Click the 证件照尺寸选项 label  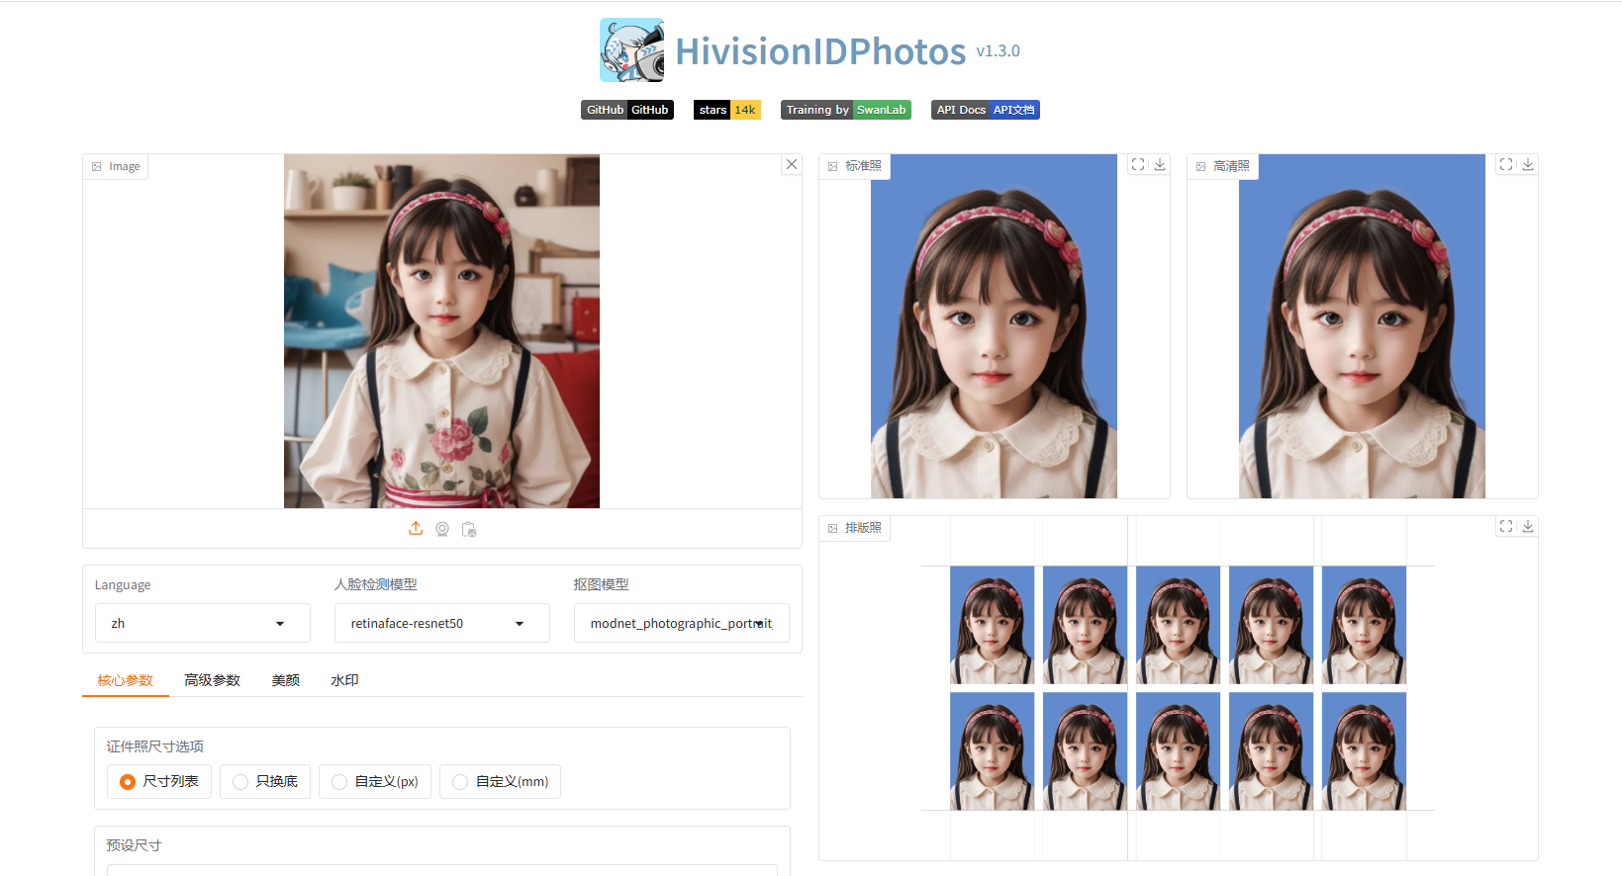pos(155,746)
